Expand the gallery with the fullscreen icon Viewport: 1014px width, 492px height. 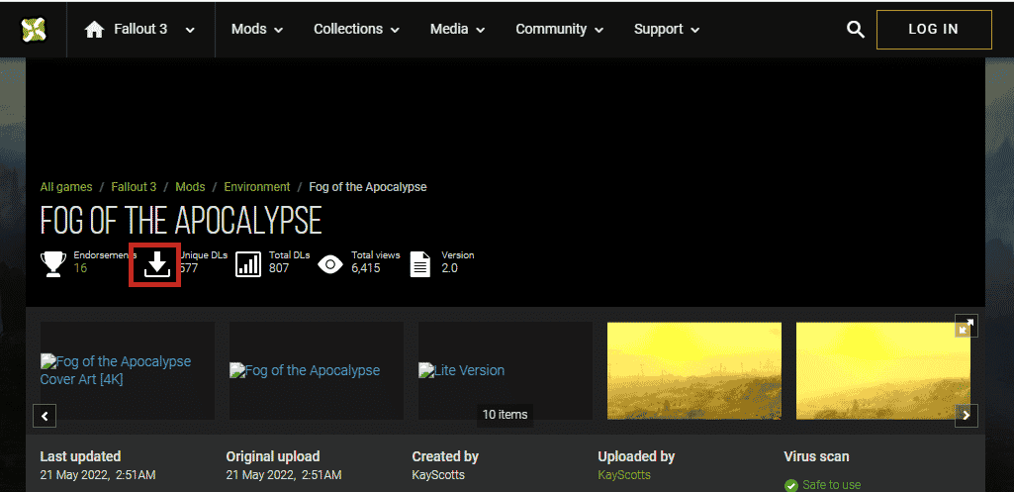coord(967,327)
